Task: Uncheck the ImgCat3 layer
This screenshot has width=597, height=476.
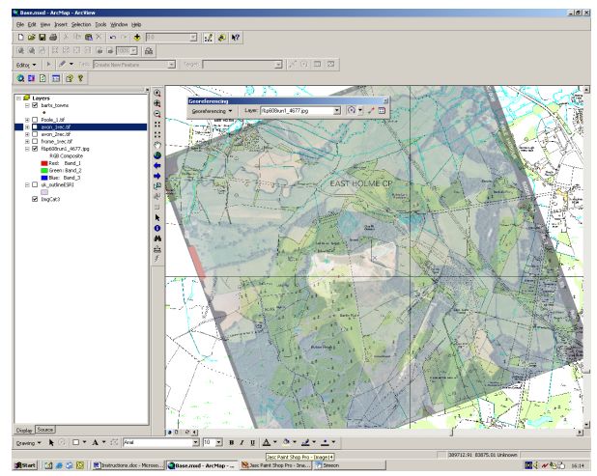Action: [35, 199]
